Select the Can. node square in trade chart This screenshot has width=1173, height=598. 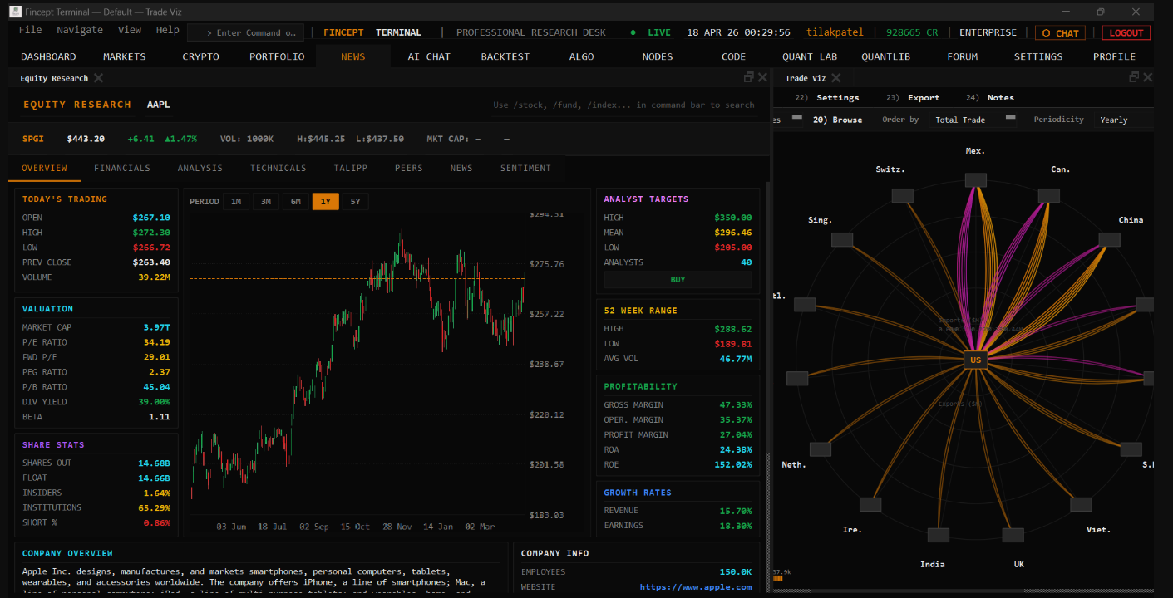pyautogui.click(x=1049, y=196)
